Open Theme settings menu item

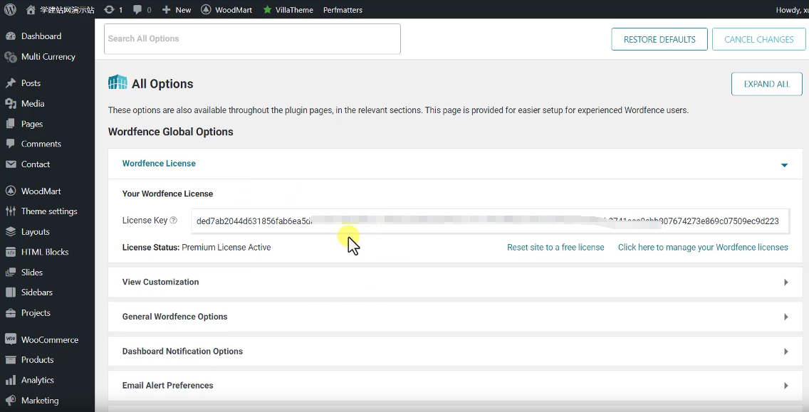coord(48,211)
